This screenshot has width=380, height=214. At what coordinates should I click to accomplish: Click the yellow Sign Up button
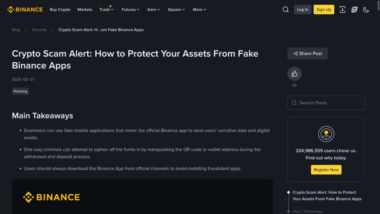click(x=324, y=10)
